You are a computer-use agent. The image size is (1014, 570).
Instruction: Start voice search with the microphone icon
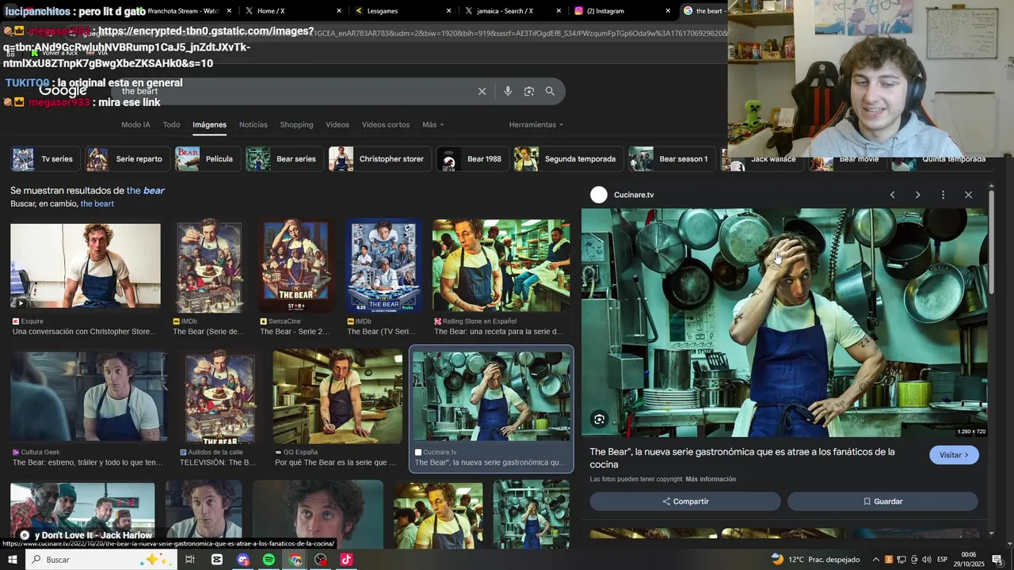click(508, 91)
